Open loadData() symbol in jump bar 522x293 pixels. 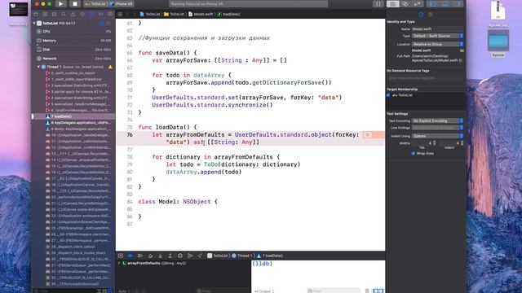[229, 15]
